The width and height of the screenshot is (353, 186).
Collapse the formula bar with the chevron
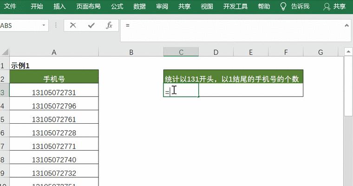point(346,26)
